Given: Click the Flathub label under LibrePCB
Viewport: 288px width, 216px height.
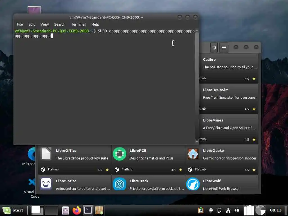Looking at the screenshot, I should (127, 169).
